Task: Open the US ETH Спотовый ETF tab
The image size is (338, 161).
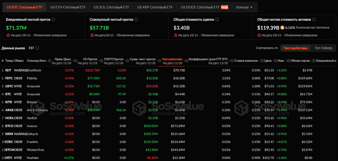Action: (x=68, y=7)
